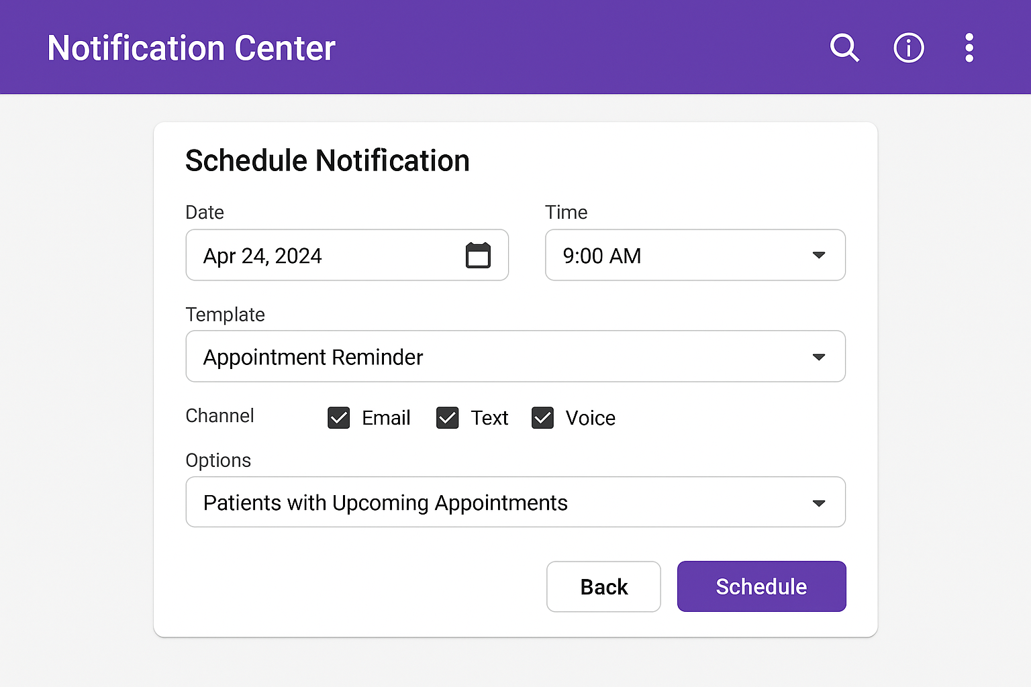The height and width of the screenshot is (687, 1031).
Task: Toggle the Voice channel off
Action: pos(542,417)
